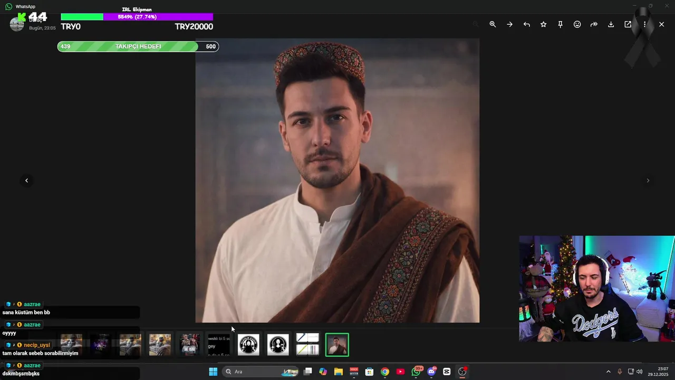Click the sender avatar in the viewer header
This screenshot has height=380, width=675.
(17, 24)
